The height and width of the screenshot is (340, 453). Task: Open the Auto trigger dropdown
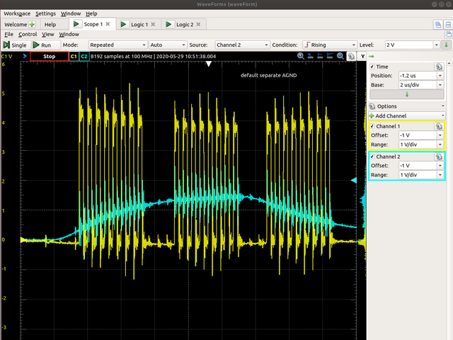point(167,45)
